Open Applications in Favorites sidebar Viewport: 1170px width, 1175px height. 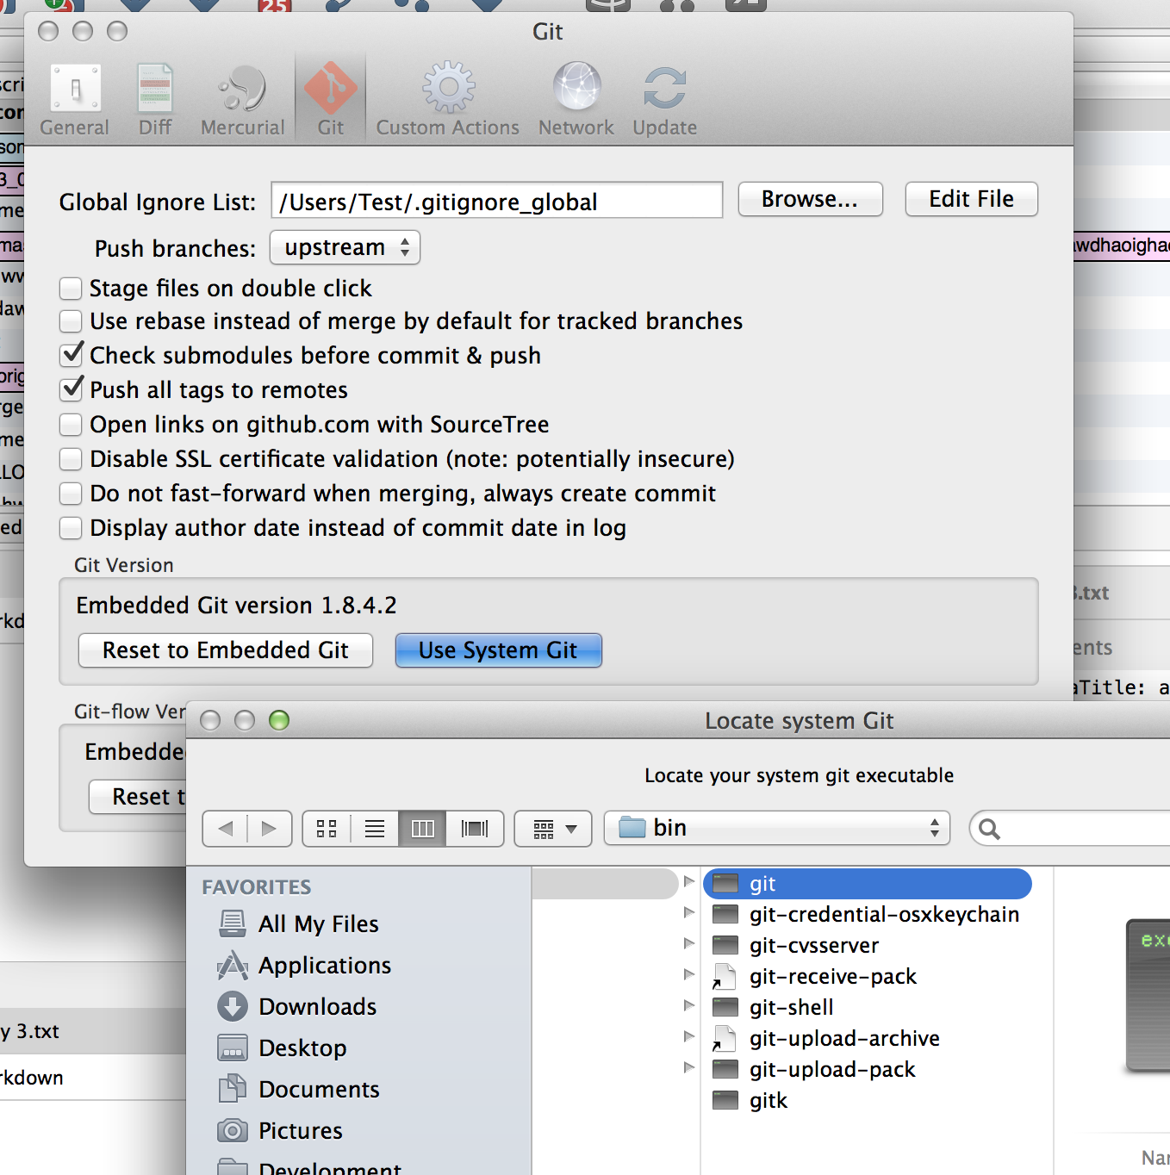pyautogui.click(x=304, y=965)
